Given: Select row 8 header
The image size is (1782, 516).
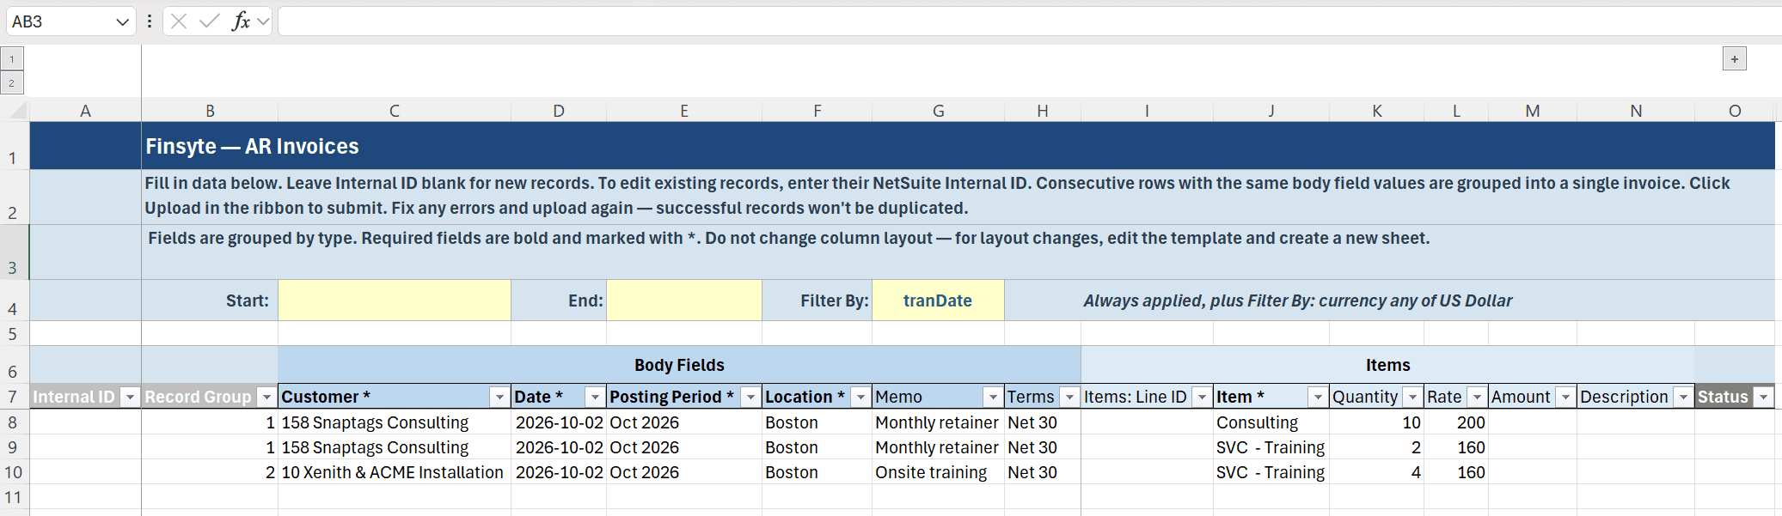Looking at the screenshot, I should [13, 422].
